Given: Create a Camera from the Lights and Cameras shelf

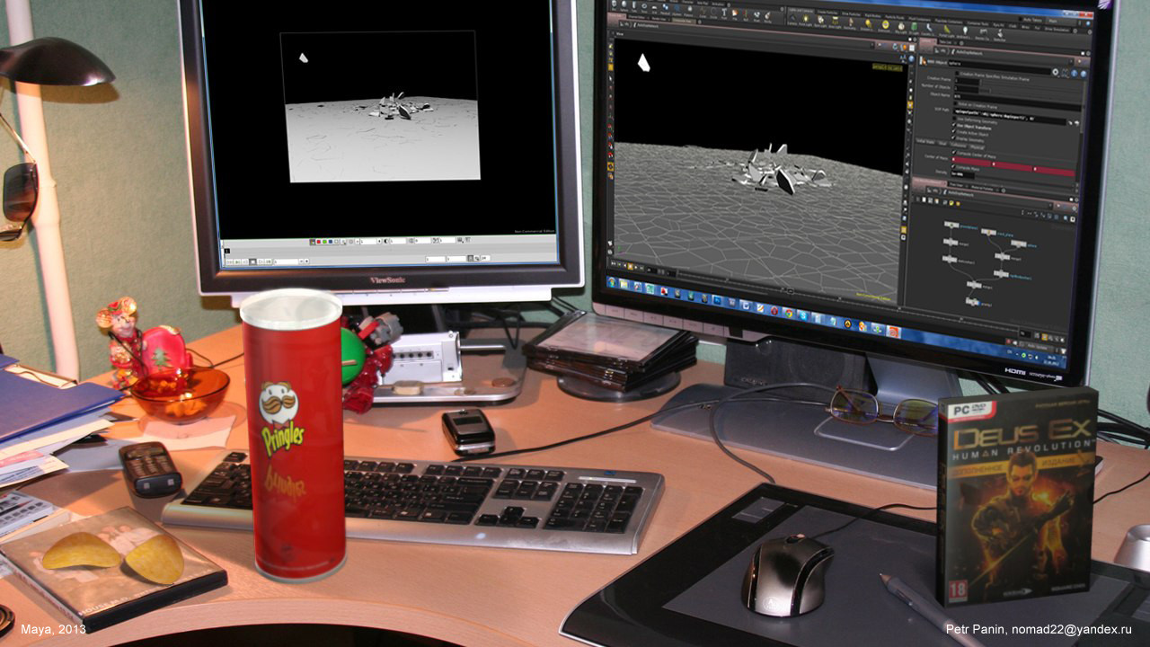Looking at the screenshot, I should 792,20.
